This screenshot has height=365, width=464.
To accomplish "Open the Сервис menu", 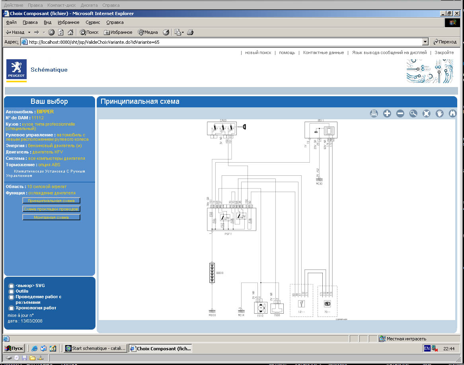I will (93, 22).
